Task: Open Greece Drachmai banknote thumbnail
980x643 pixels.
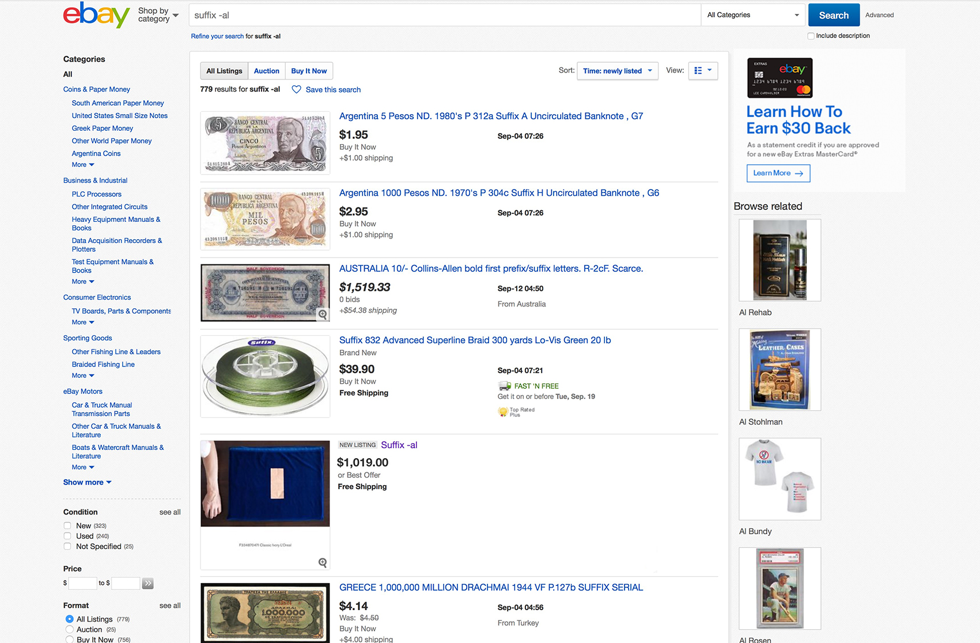Action: 265,613
